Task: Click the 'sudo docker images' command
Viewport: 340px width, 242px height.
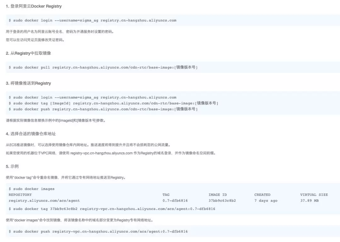Action: (x=32, y=189)
